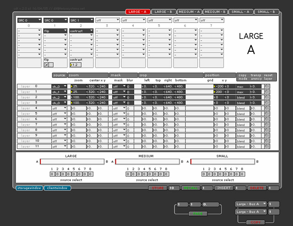Reset layer 9 with its round button

click(x=266, y=135)
